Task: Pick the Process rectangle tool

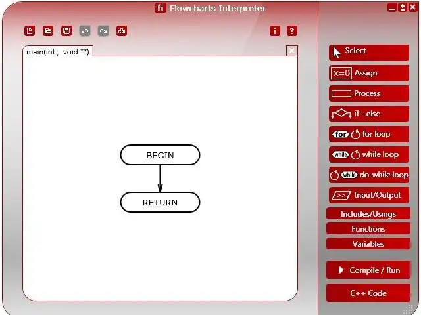Action: click(x=369, y=93)
